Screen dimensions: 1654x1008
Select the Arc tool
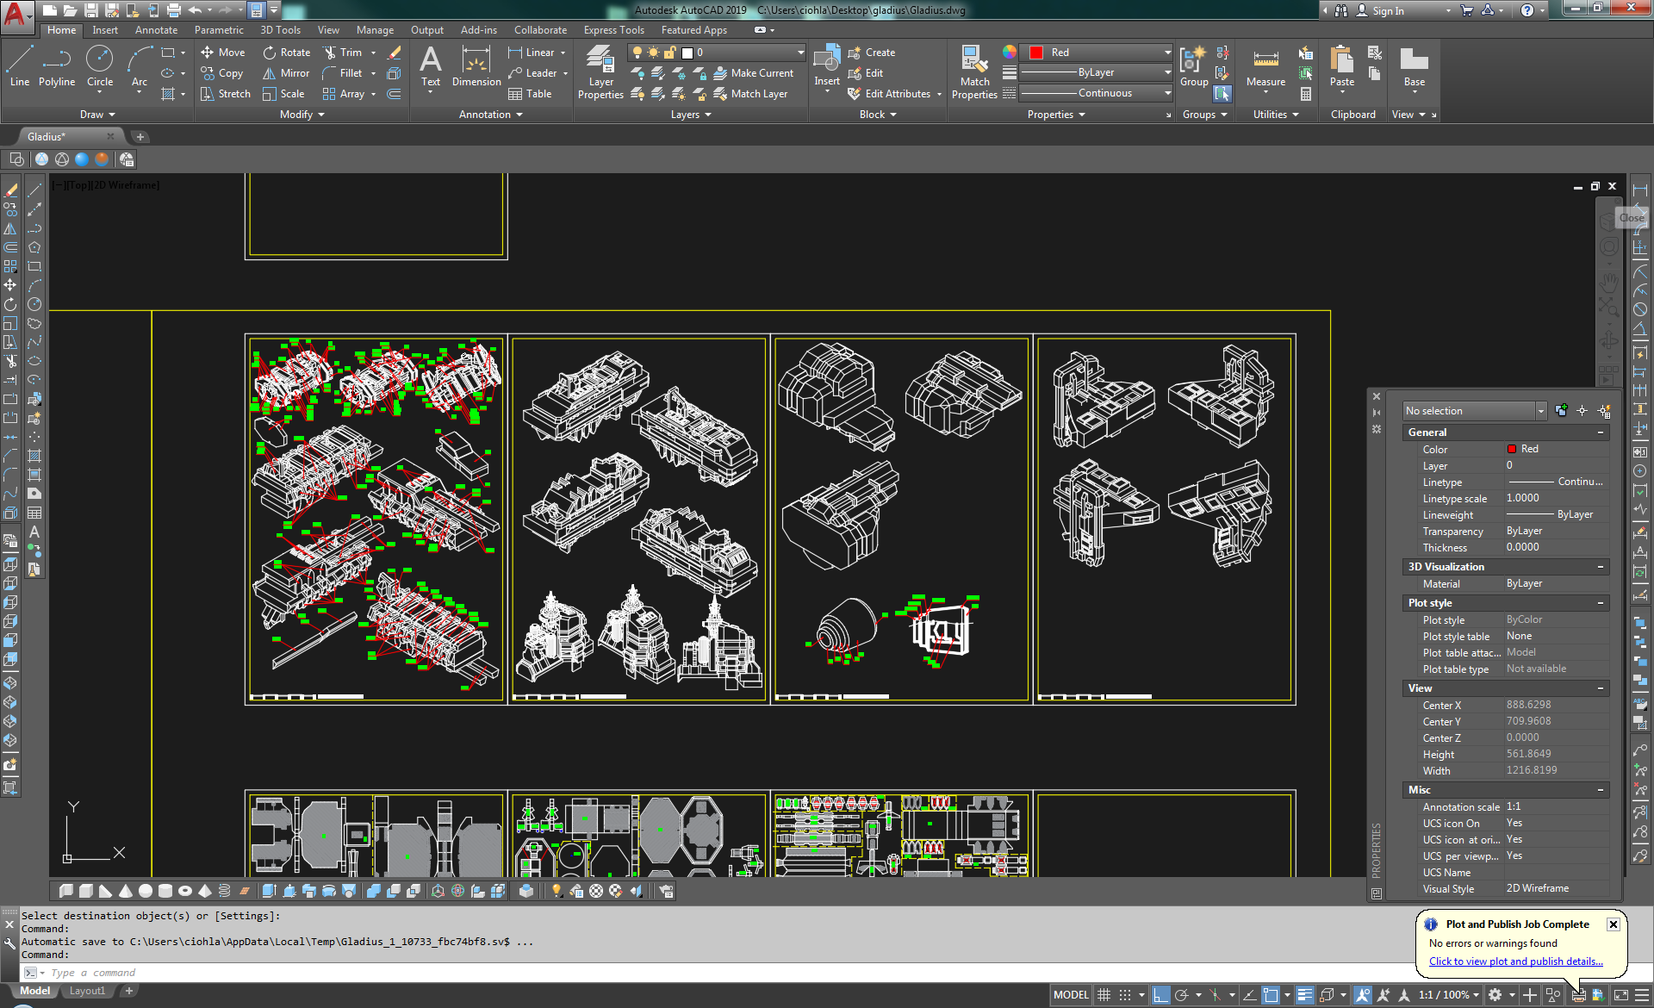point(140,67)
